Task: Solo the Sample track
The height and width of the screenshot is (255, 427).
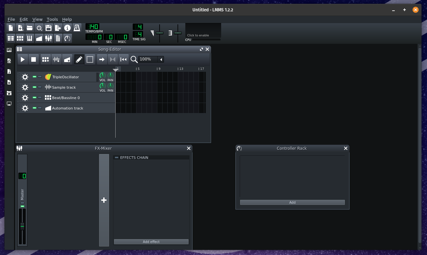Action: [40, 87]
